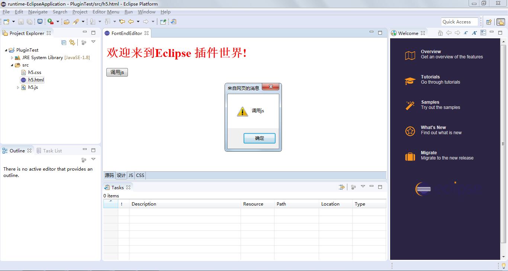Click the 调用js button in editor

coord(117,72)
